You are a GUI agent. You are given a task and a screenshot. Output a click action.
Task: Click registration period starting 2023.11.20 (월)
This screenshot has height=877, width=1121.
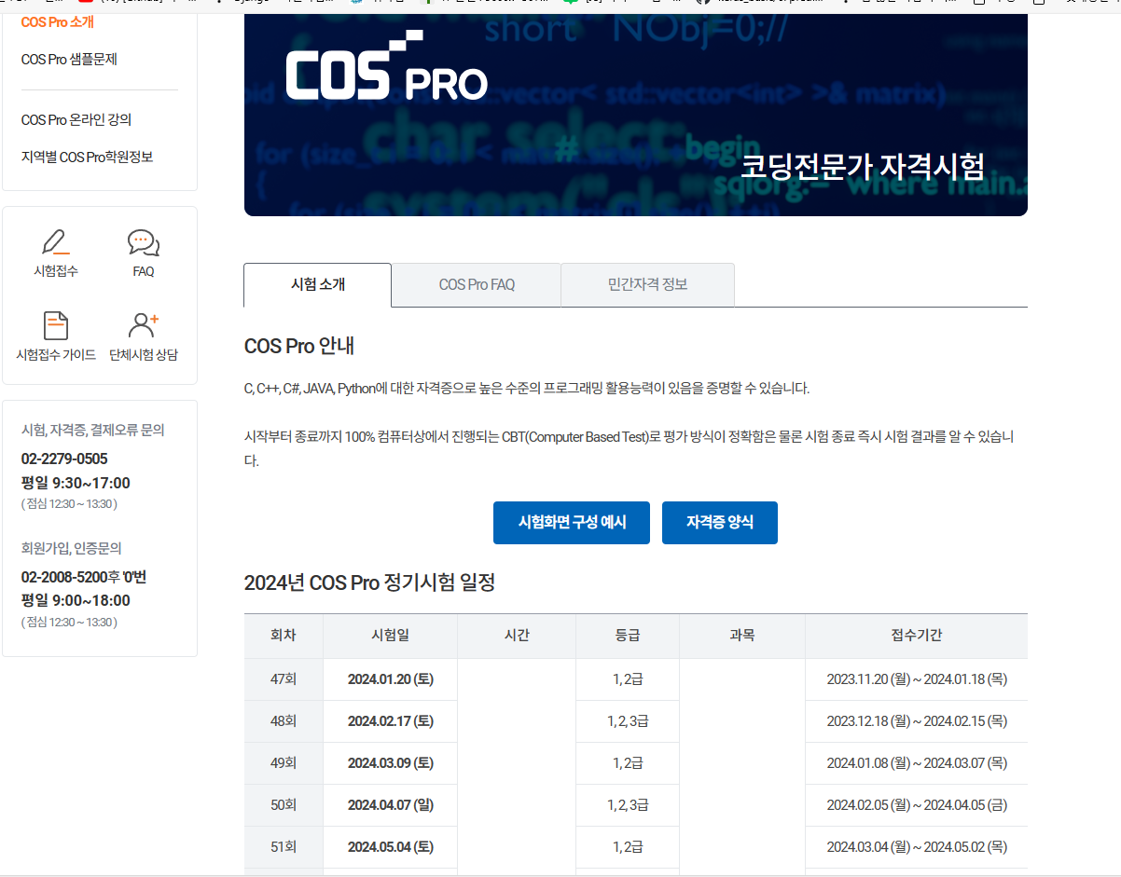pyautogui.click(x=917, y=679)
